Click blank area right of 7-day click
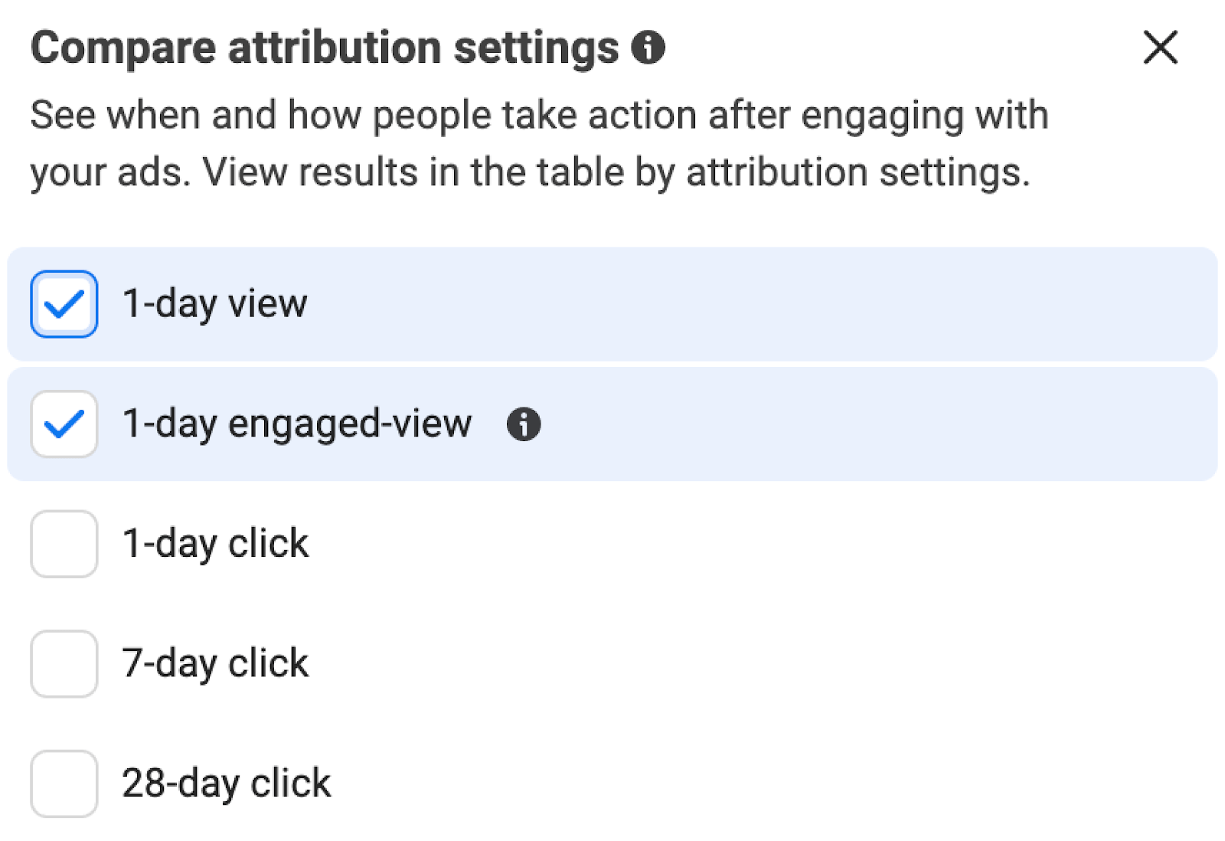1225x841 pixels. [x=766, y=663]
